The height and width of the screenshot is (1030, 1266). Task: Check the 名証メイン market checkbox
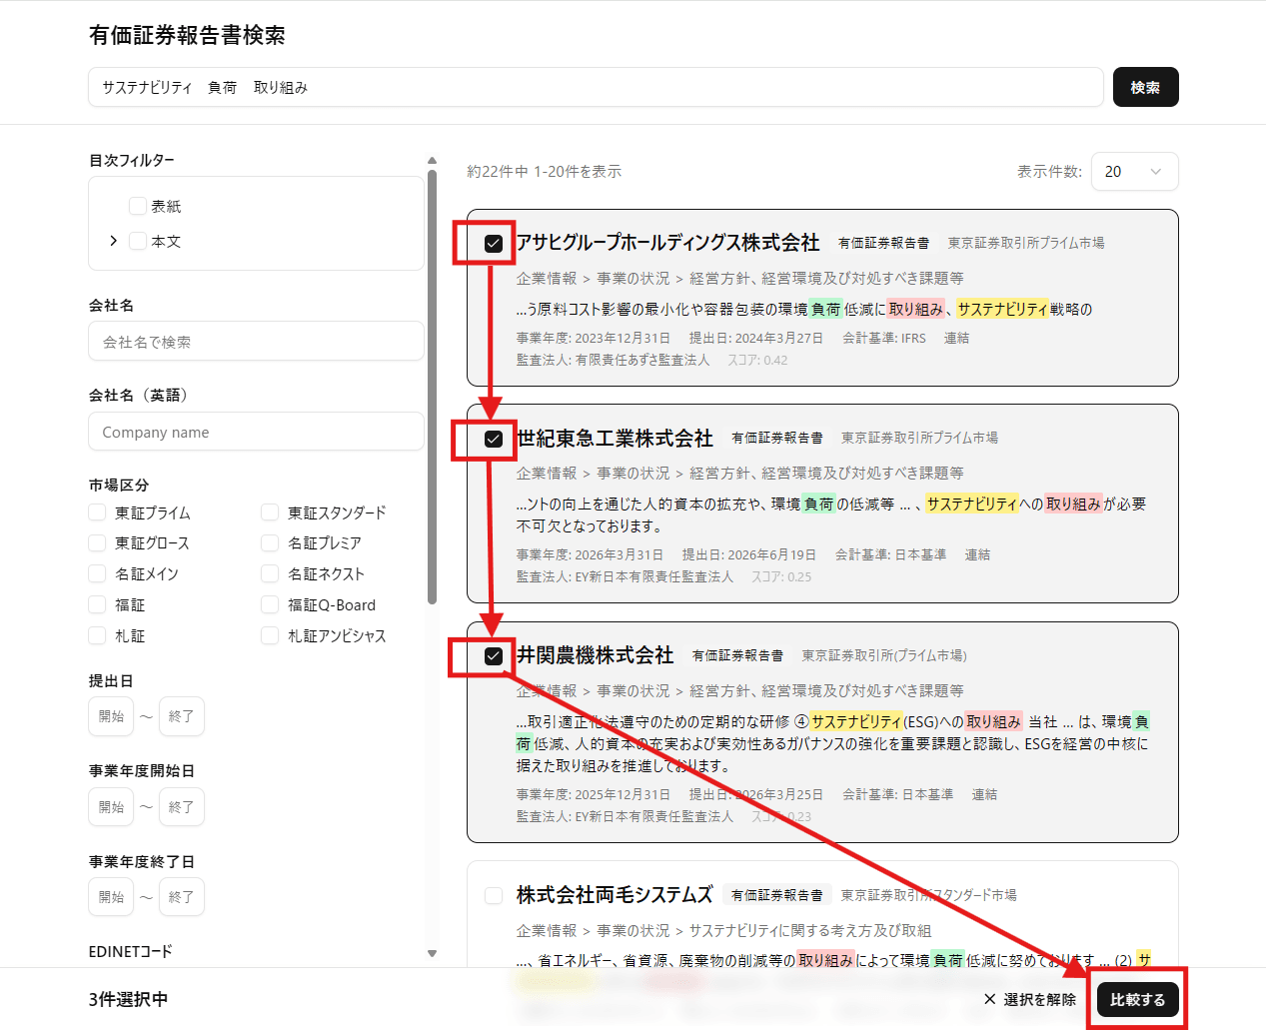click(97, 574)
